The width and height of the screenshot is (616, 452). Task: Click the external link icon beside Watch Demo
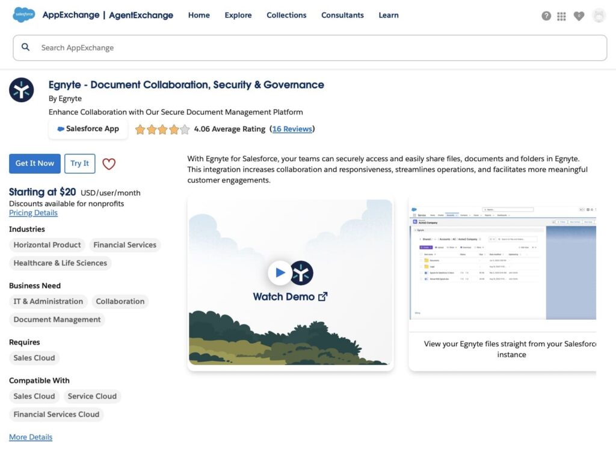pyautogui.click(x=322, y=297)
